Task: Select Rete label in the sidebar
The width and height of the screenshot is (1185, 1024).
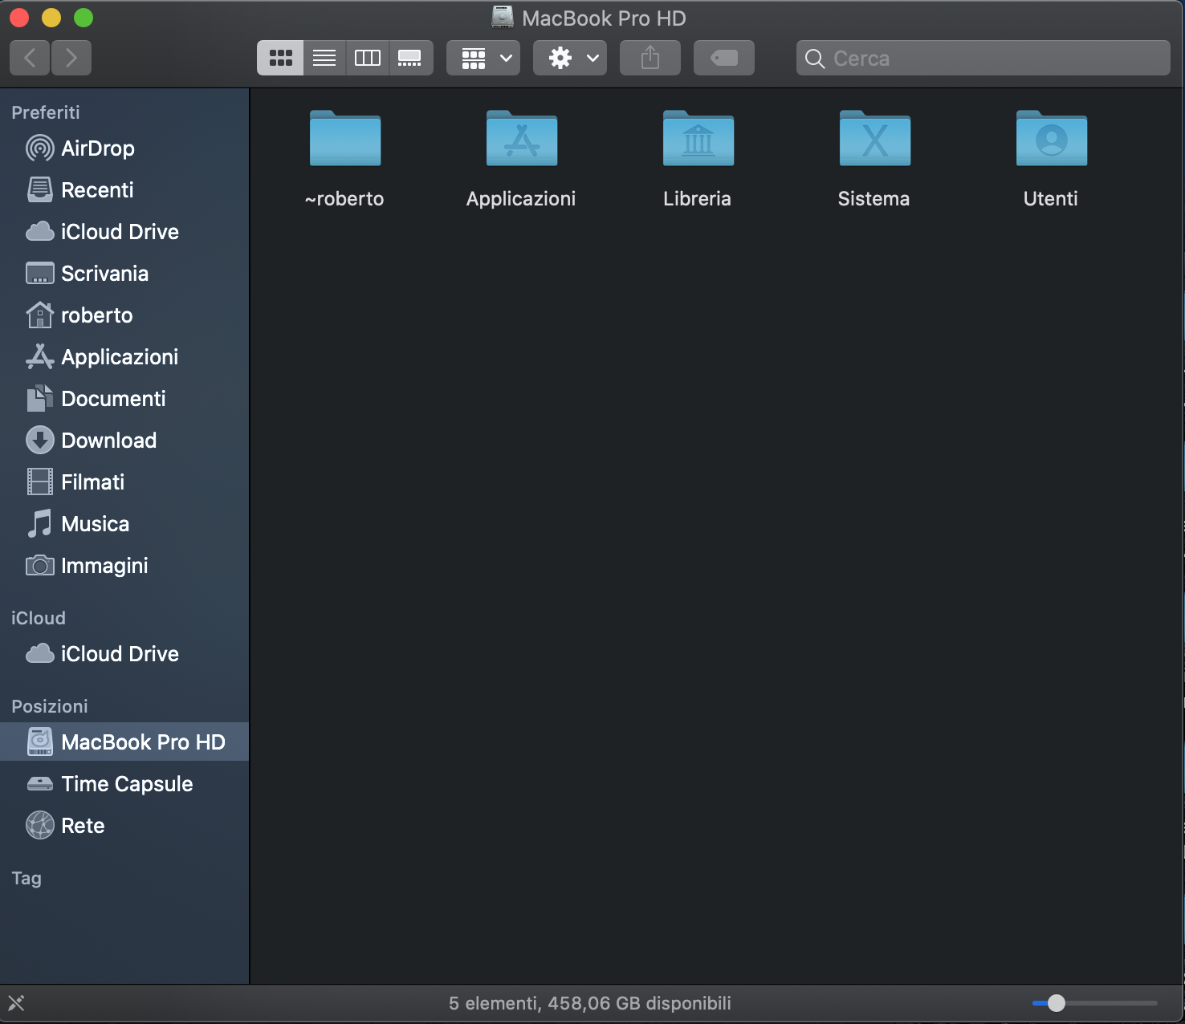Action: click(x=83, y=826)
